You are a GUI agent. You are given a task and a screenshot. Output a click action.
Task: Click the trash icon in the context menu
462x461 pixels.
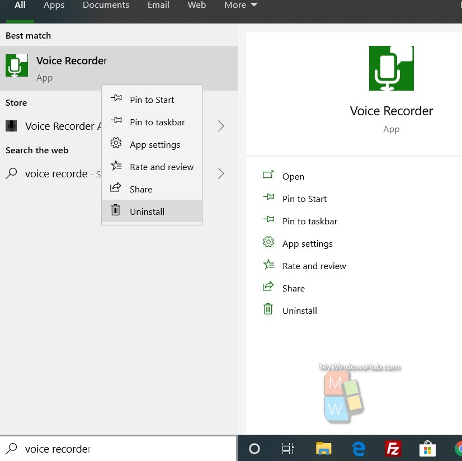(115, 210)
